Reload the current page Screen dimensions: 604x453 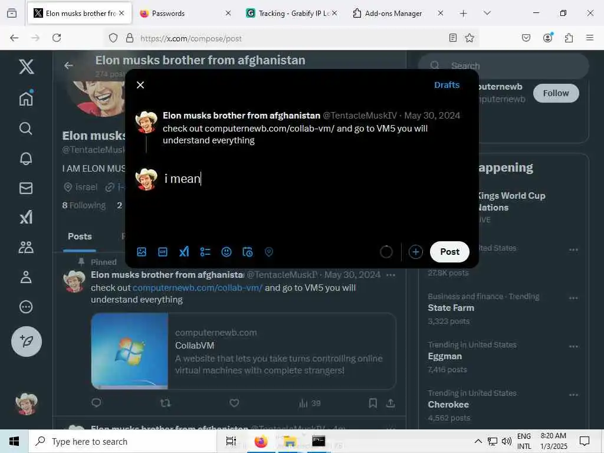pos(57,38)
